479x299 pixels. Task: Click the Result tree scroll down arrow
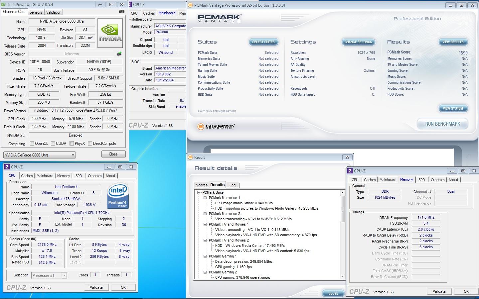(x=342, y=276)
